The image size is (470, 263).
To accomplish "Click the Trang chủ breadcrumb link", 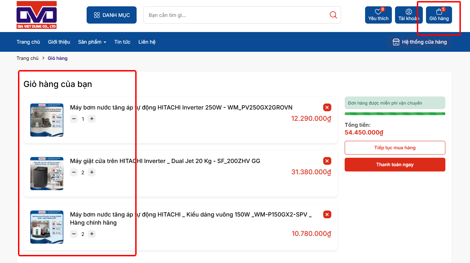I will click(27, 58).
